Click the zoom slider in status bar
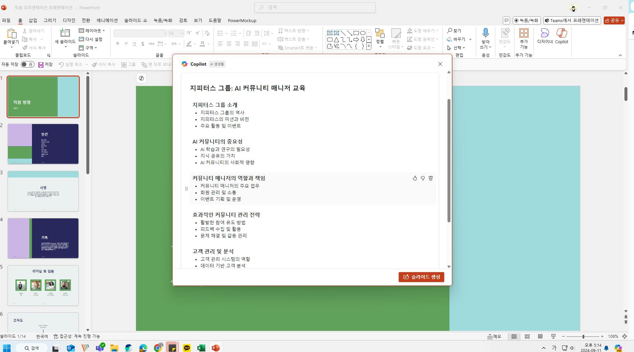Screen dimensions: 634x352 coord(583,336)
